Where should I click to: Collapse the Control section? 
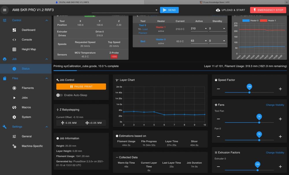click(47, 20)
